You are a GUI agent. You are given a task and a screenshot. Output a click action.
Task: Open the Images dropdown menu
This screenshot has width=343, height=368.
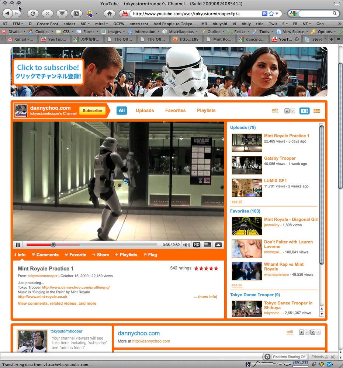(x=113, y=32)
